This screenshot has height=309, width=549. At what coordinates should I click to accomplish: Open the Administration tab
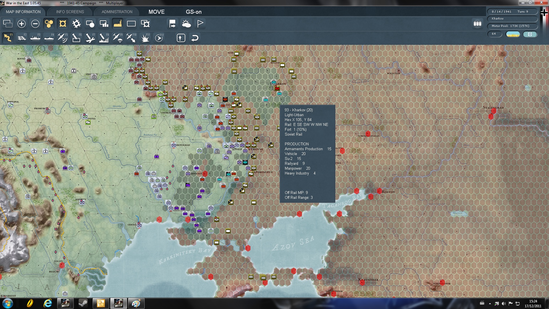(x=117, y=12)
